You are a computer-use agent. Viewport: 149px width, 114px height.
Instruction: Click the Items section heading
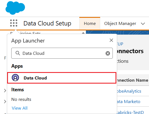(18, 90)
